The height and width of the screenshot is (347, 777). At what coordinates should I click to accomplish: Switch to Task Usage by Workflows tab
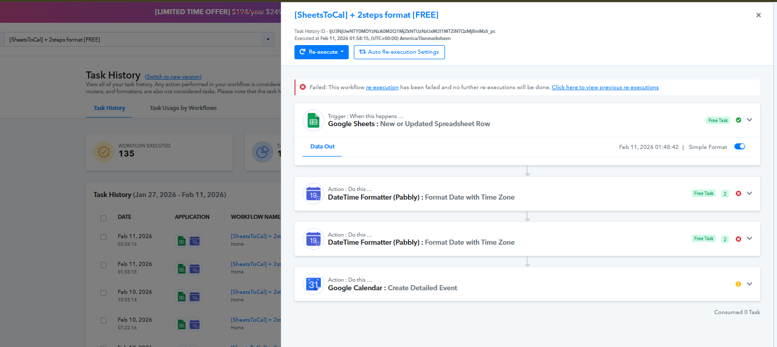click(x=183, y=108)
